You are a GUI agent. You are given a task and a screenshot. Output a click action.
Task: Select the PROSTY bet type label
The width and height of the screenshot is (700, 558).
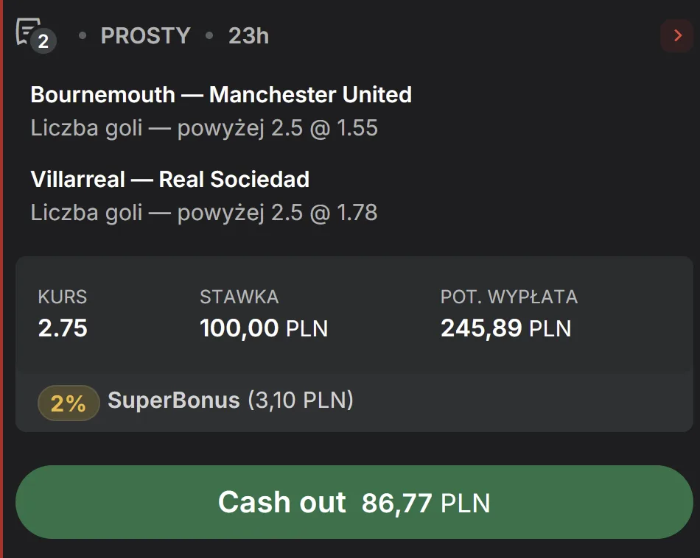tap(145, 35)
